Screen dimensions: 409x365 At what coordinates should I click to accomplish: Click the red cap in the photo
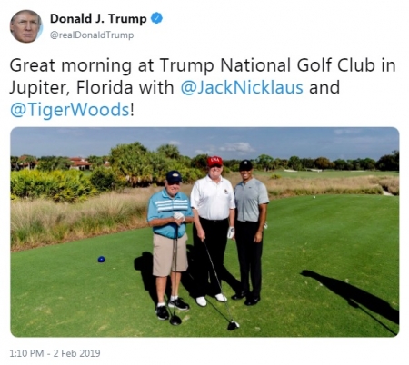(214, 162)
